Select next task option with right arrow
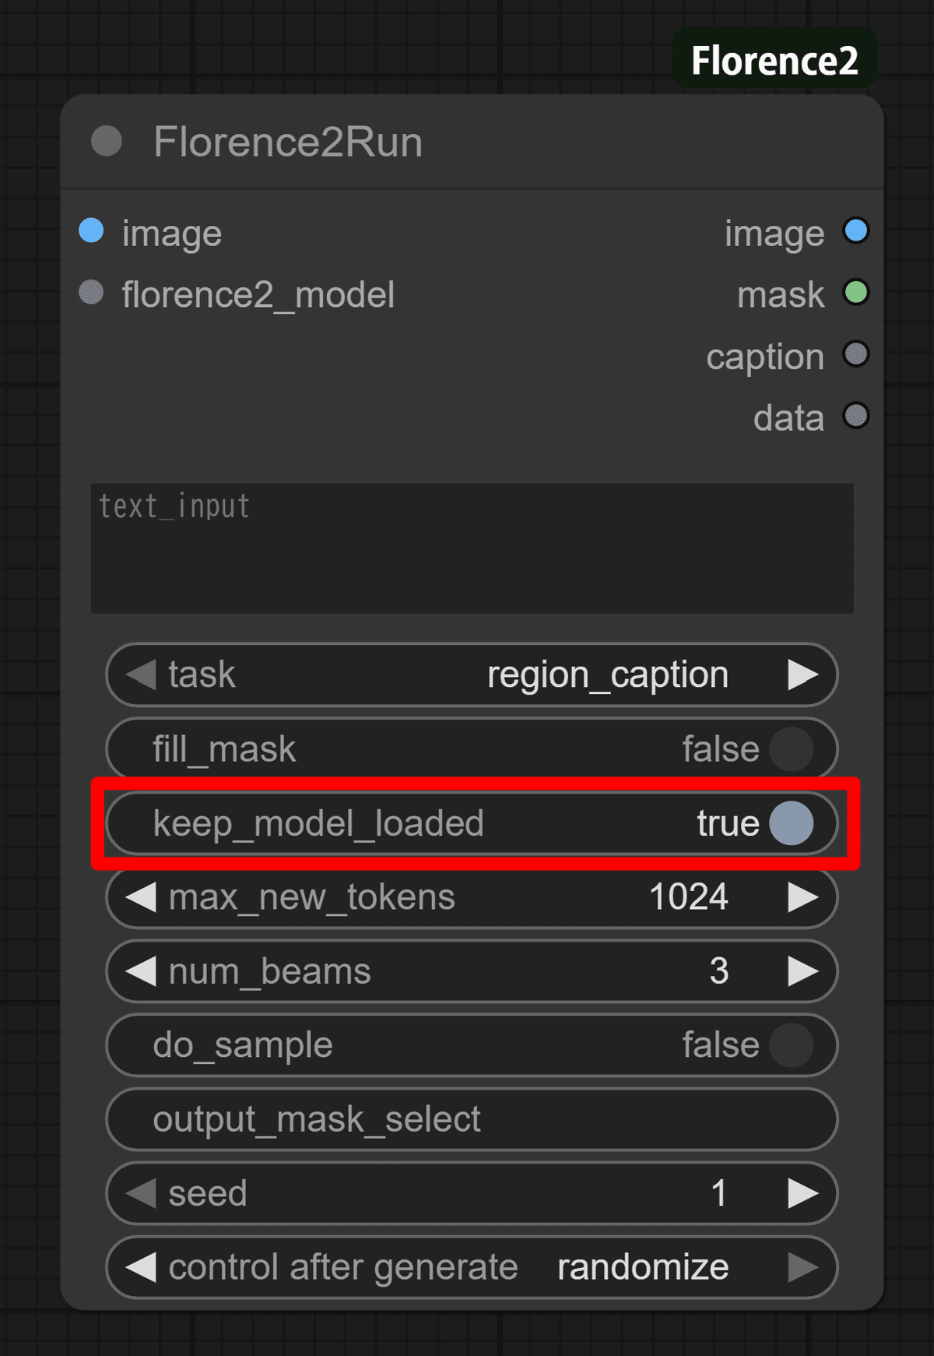Image resolution: width=934 pixels, height=1356 pixels. (802, 674)
